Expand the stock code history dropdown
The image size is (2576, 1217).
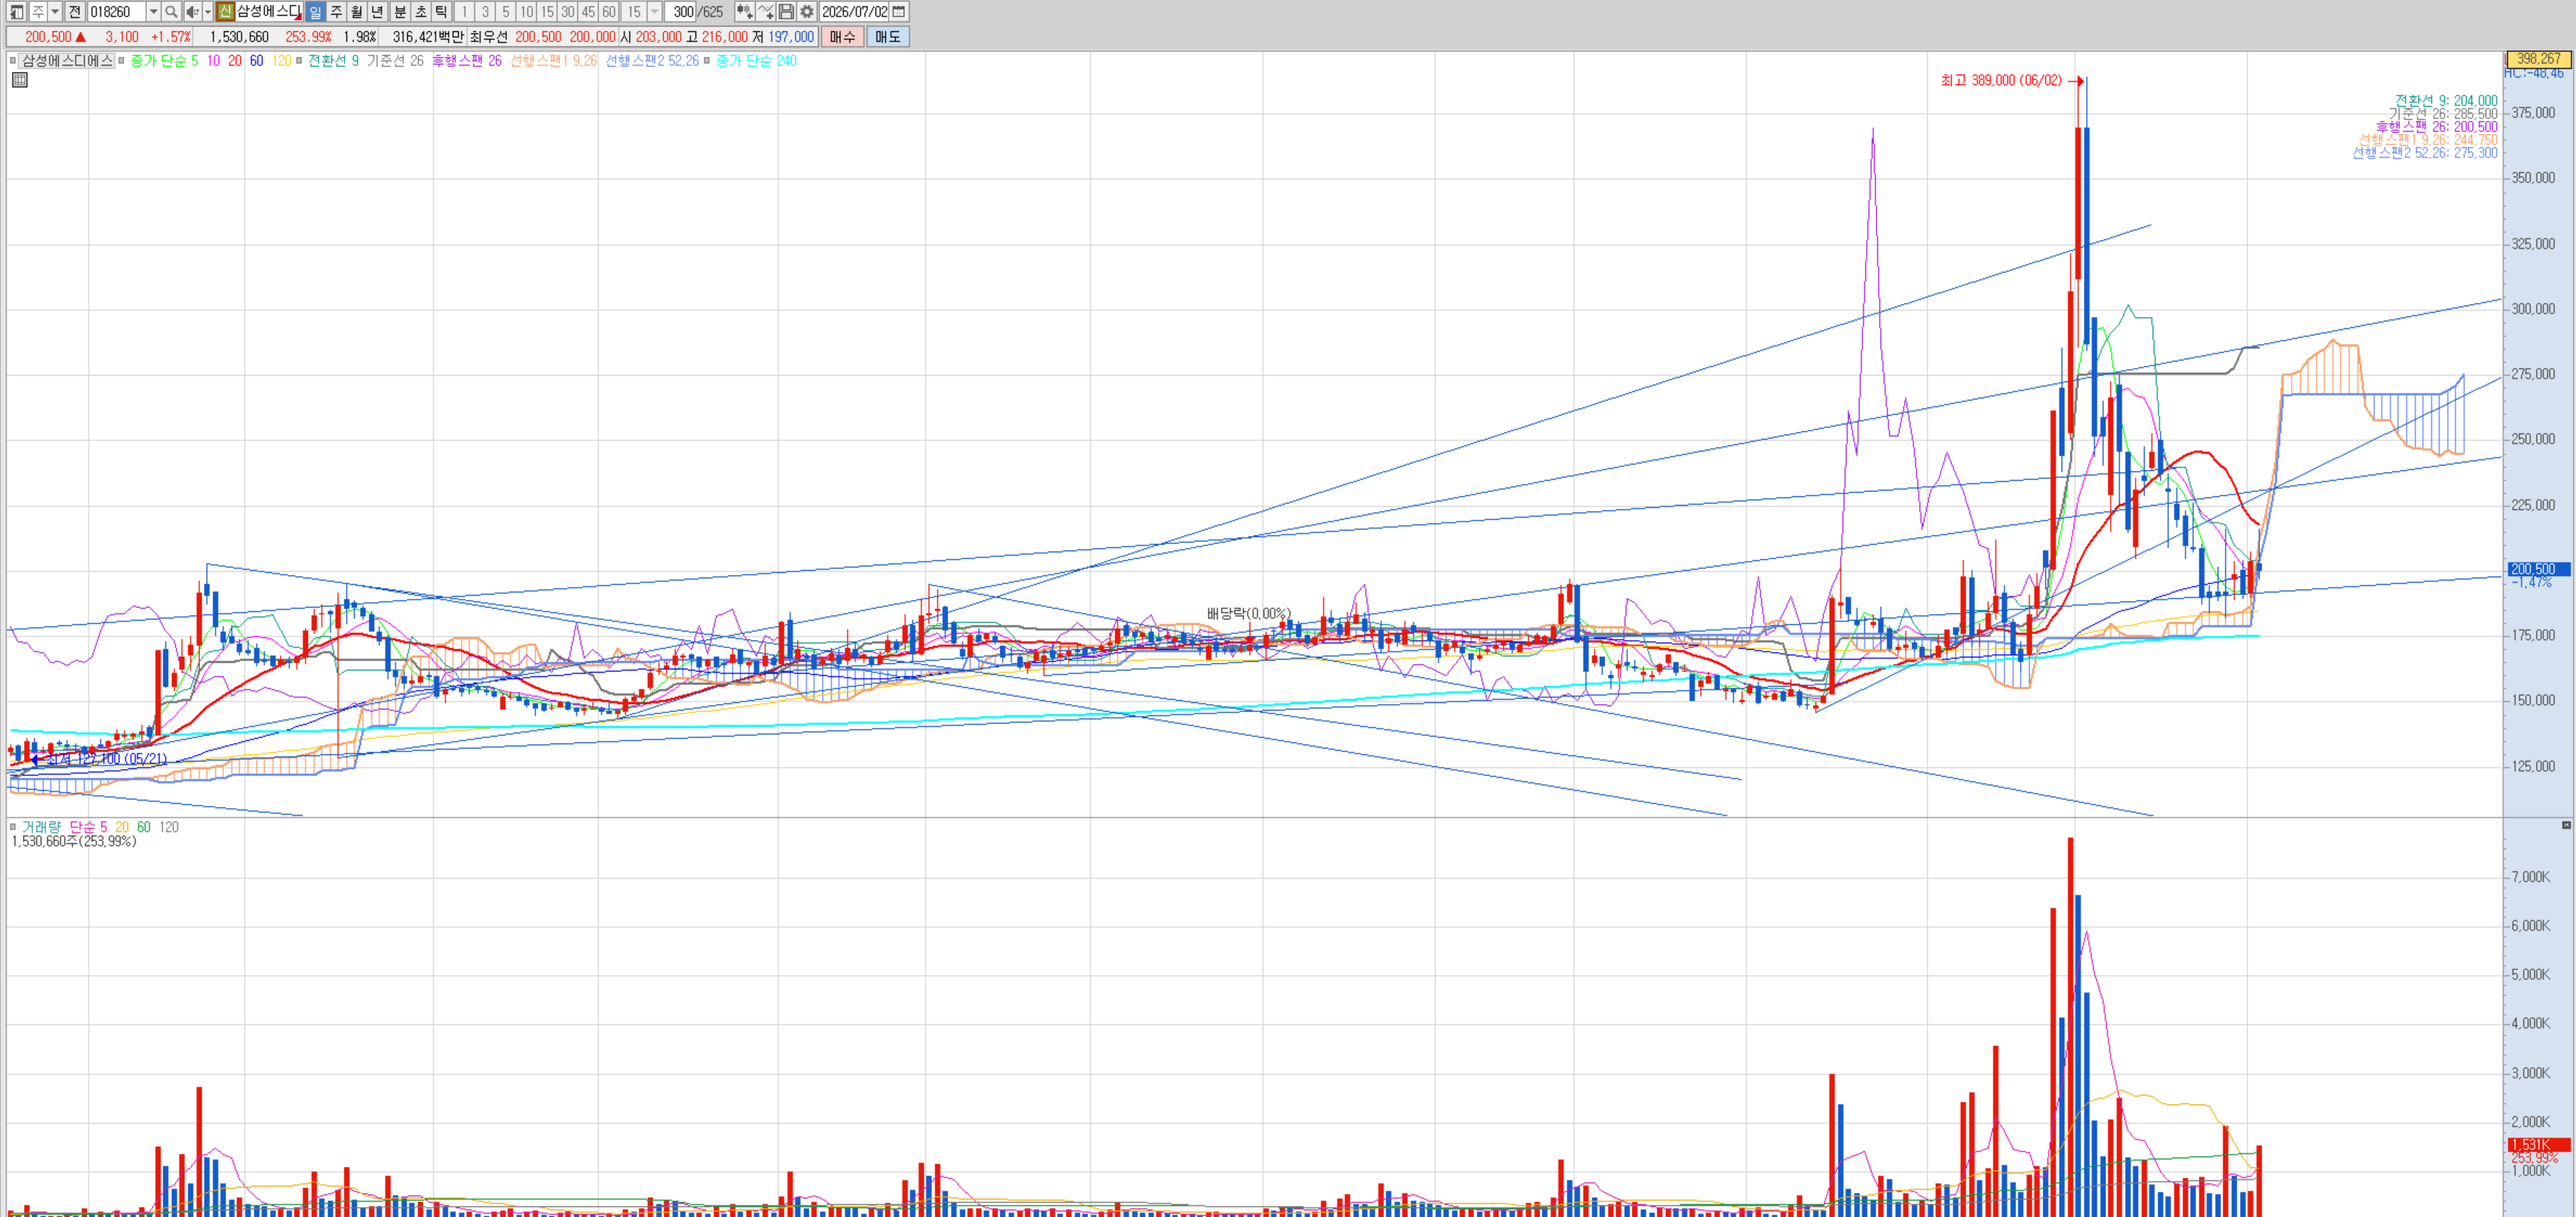coord(153,12)
